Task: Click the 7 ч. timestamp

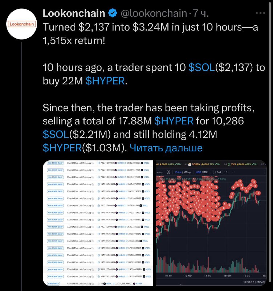Action: (x=201, y=13)
